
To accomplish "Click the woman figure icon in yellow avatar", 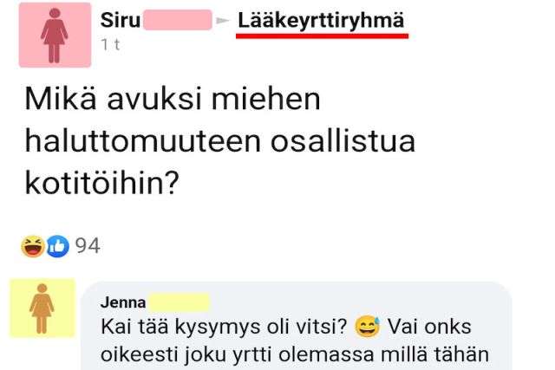I will pos(42,308).
